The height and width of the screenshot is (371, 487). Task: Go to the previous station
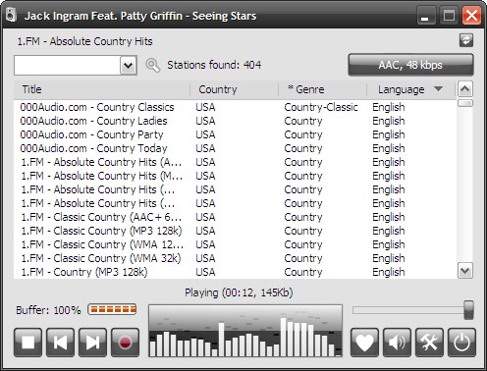tap(60, 343)
